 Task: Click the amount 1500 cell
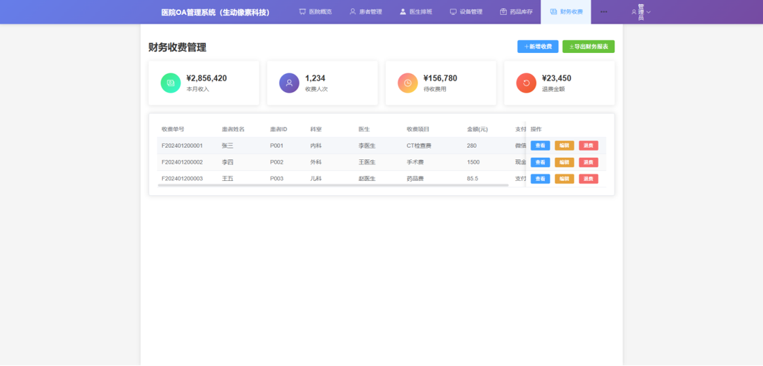(473, 162)
